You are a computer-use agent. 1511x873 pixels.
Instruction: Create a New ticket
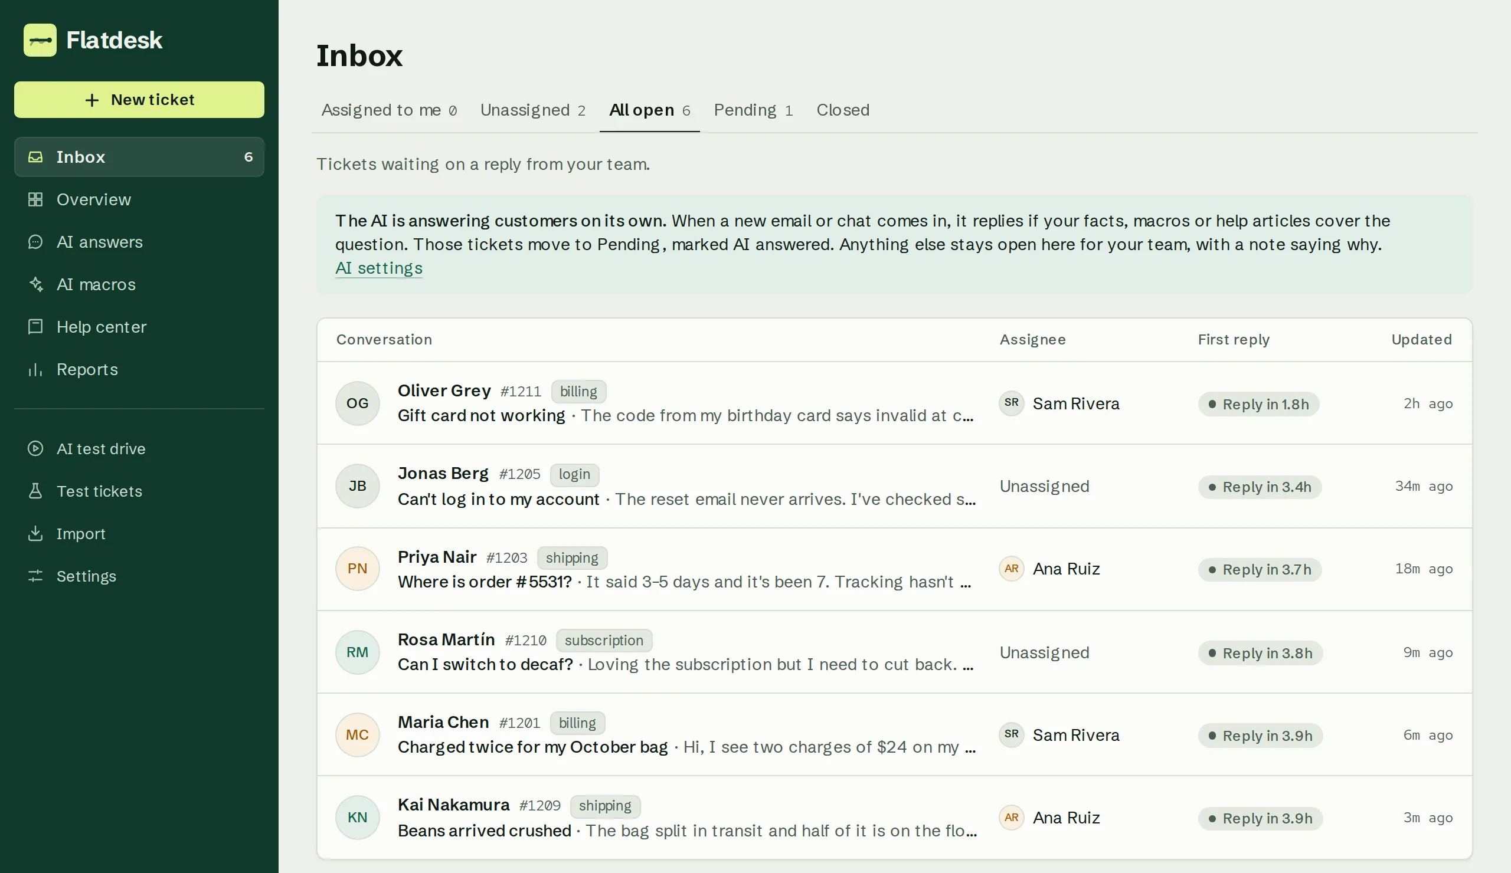pyautogui.click(x=139, y=100)
